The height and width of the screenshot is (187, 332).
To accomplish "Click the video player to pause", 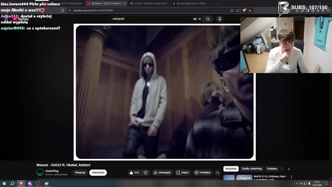I will (x=165, y=92).
